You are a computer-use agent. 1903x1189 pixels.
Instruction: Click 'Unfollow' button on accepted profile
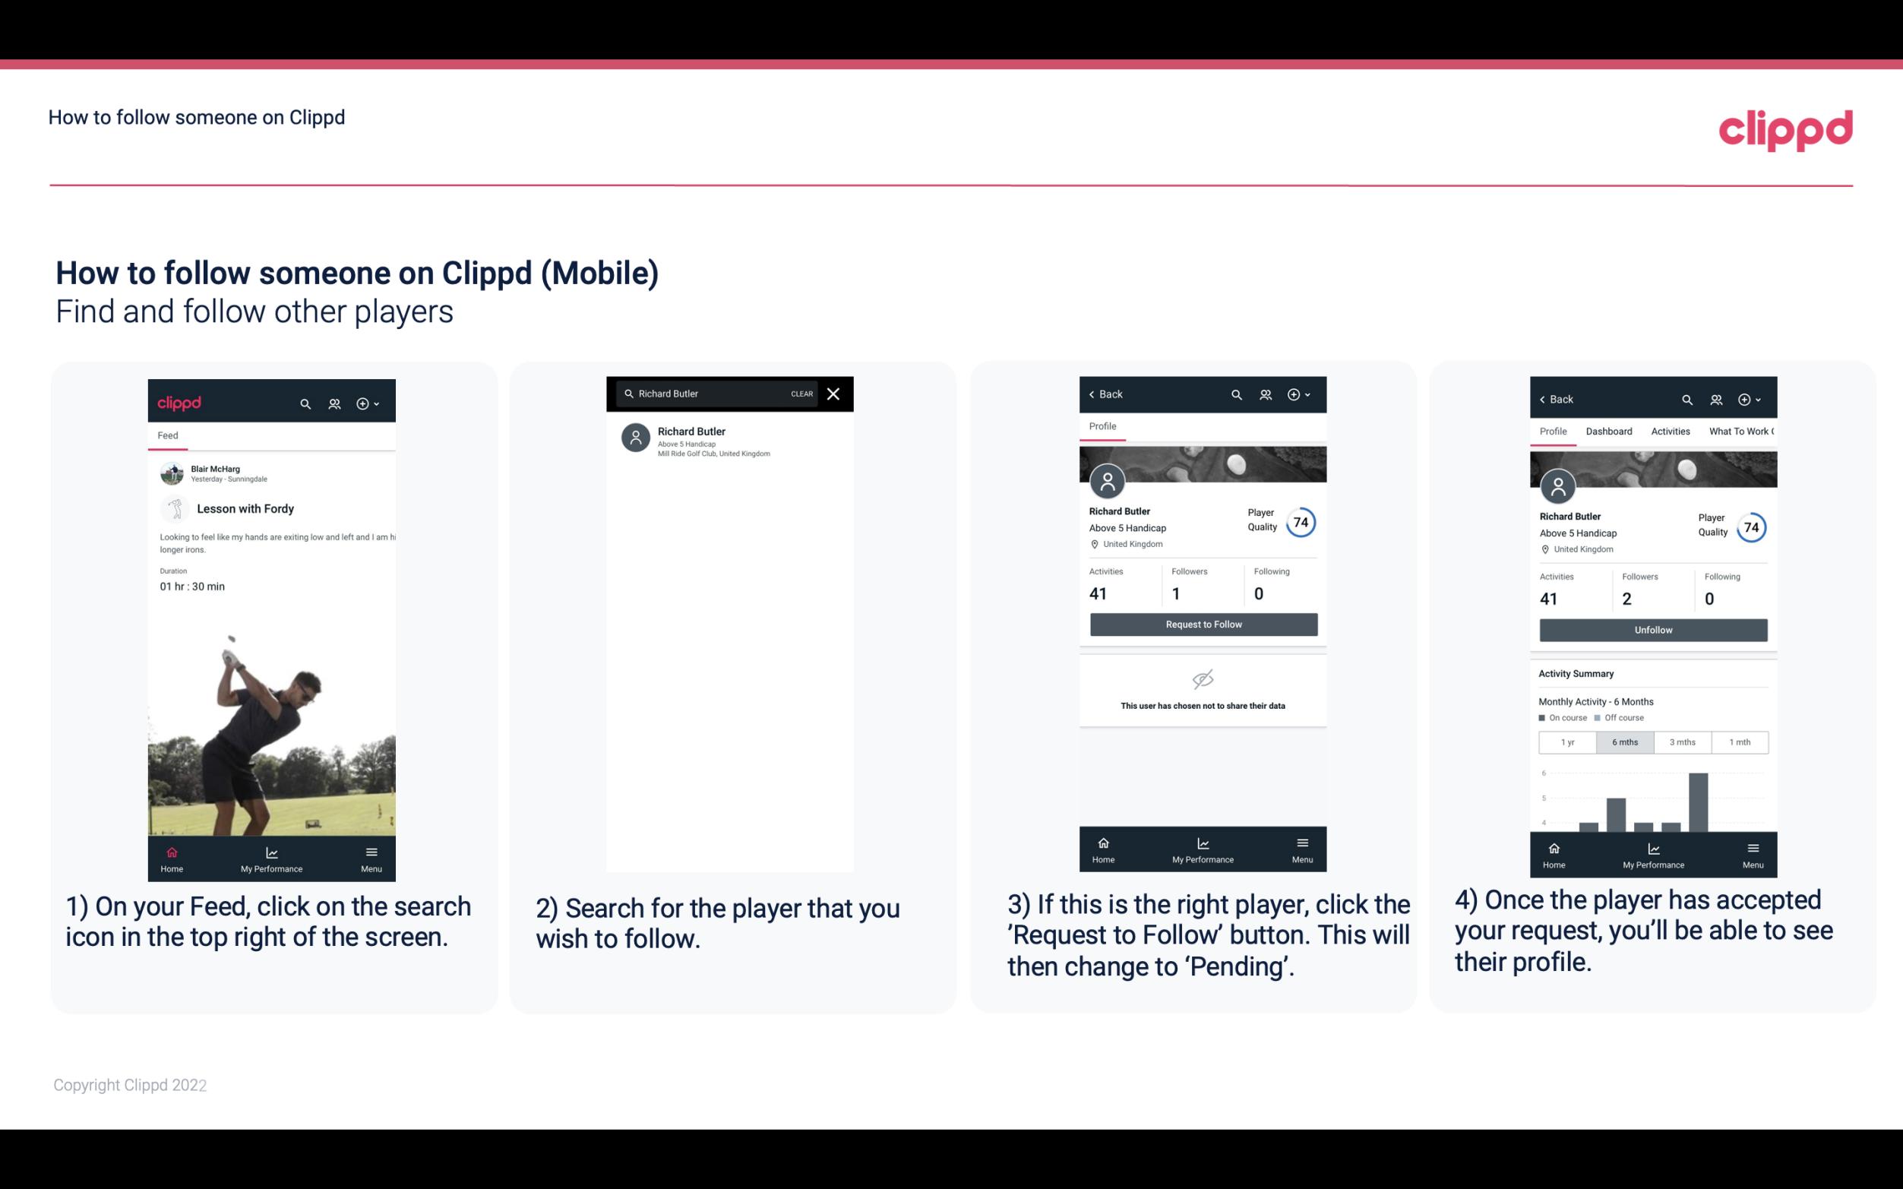tap(1652, 629)
